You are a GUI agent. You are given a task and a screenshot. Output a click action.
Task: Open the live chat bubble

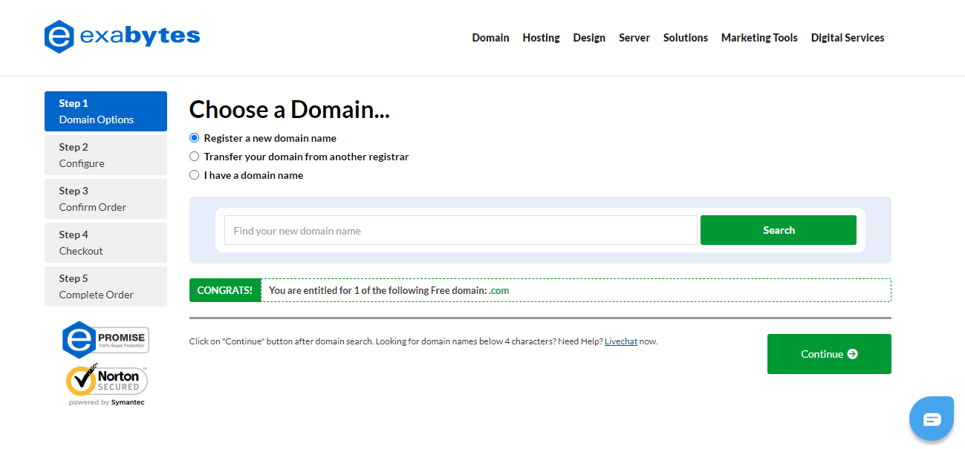point(931,418)
